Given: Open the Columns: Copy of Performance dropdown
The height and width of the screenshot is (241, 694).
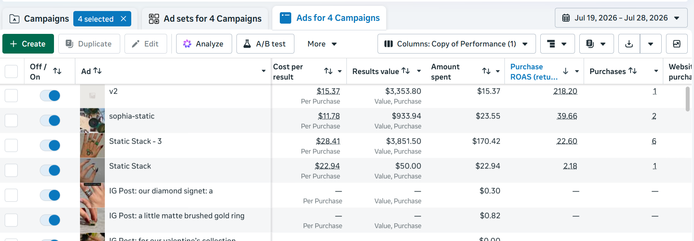Looking at the screenshot, I should click(x=456, y=44).
